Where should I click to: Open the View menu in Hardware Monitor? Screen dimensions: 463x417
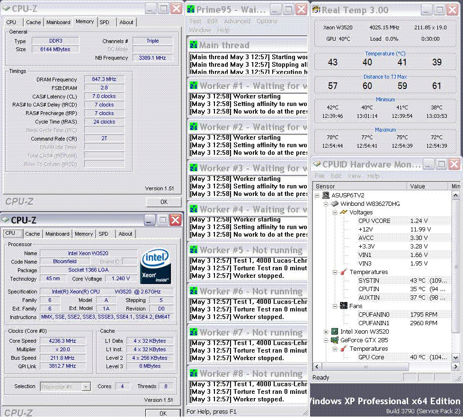click(x=354, y=176)
